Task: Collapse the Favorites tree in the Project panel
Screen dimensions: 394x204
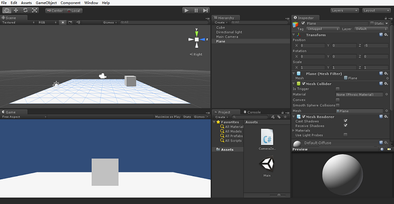Action: coord(214,122)
